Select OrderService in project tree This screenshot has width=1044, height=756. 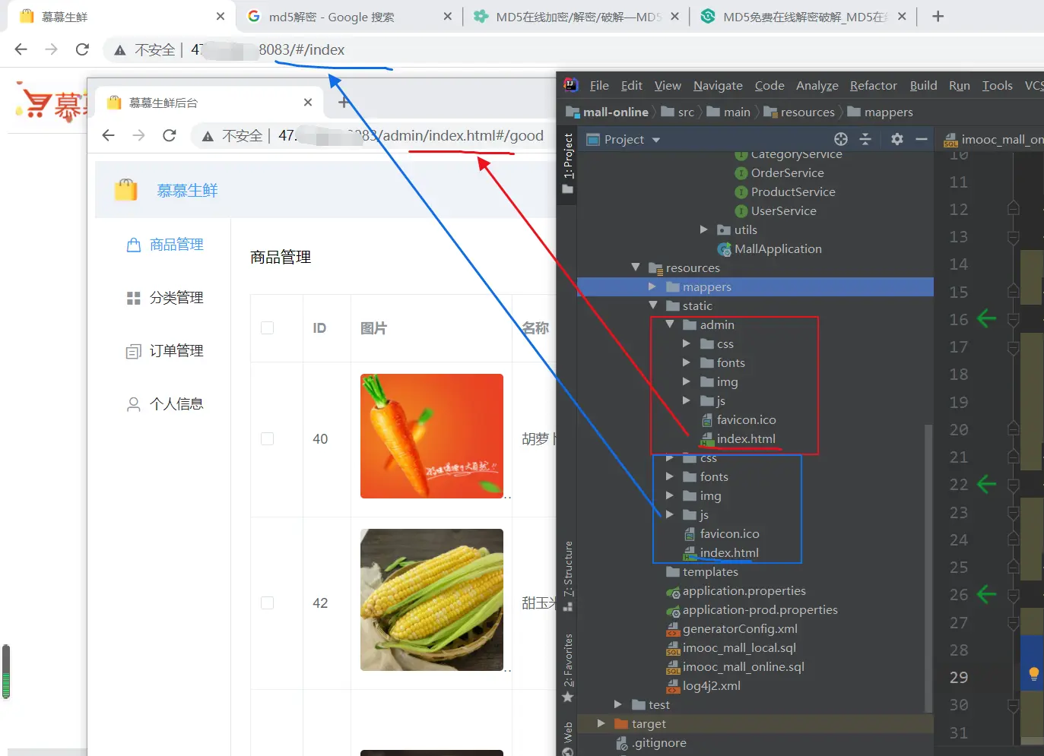(787, 173)
